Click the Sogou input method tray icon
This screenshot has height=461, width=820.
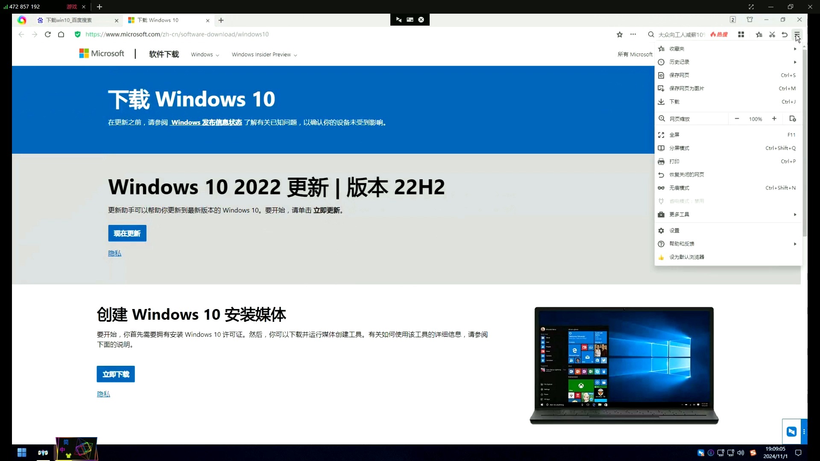pos(753,453)
